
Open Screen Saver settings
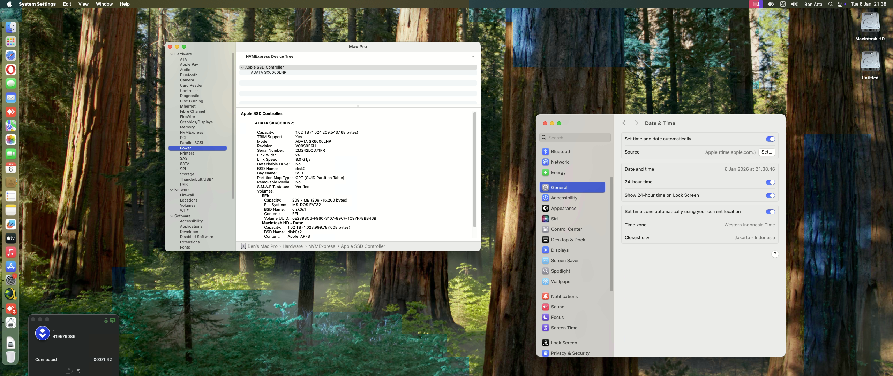(572, 260)
